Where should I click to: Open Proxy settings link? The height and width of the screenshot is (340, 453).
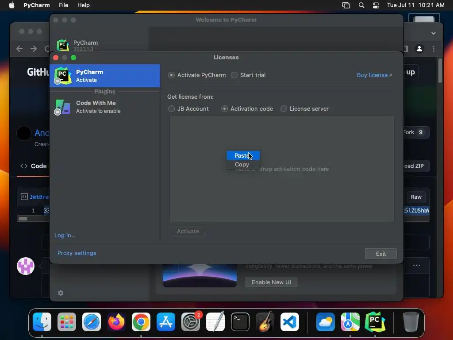[x=77, y=253]
